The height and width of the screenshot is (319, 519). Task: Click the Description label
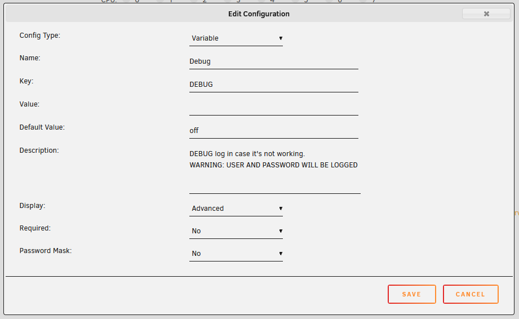[x=39, y=150]
